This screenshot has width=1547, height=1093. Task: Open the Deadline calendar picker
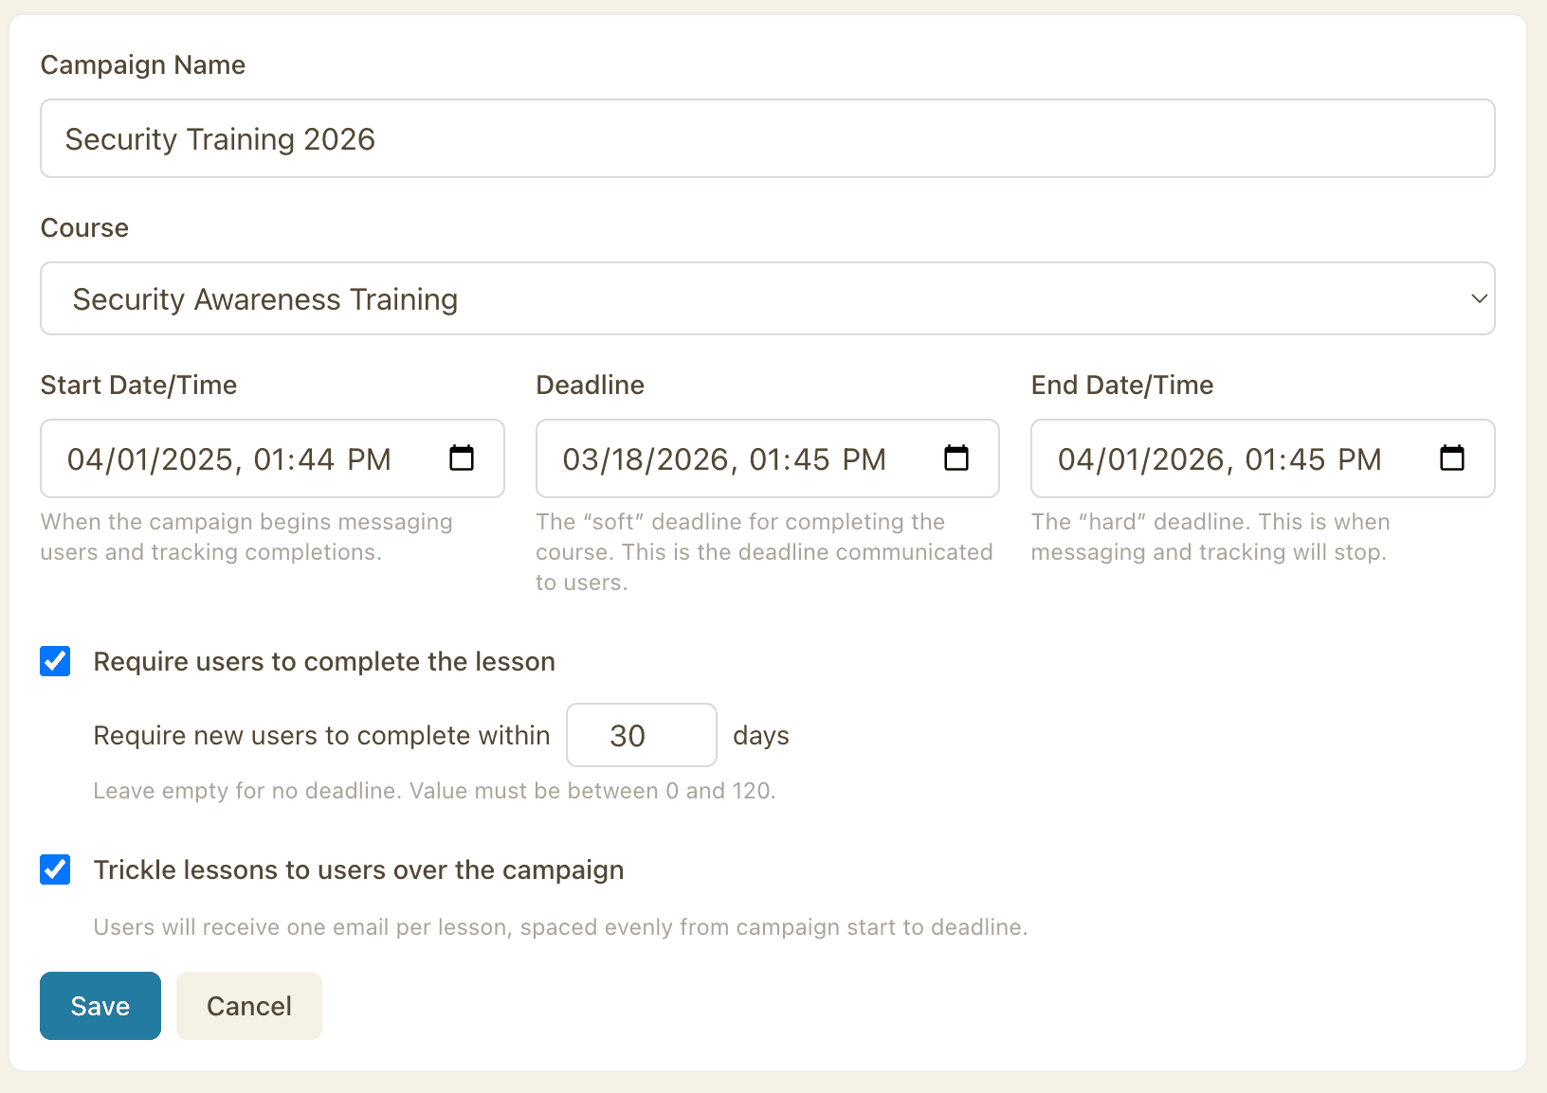click(x=957, y=457)
